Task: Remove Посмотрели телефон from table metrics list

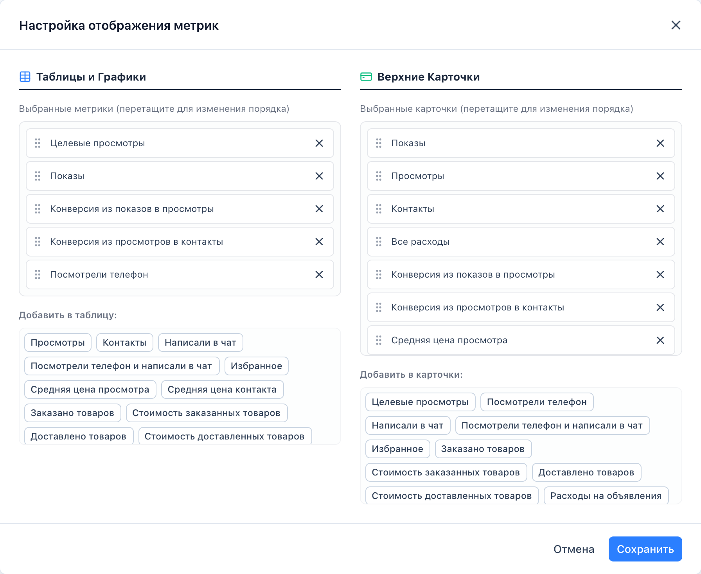Action: [x=319, y=274]
